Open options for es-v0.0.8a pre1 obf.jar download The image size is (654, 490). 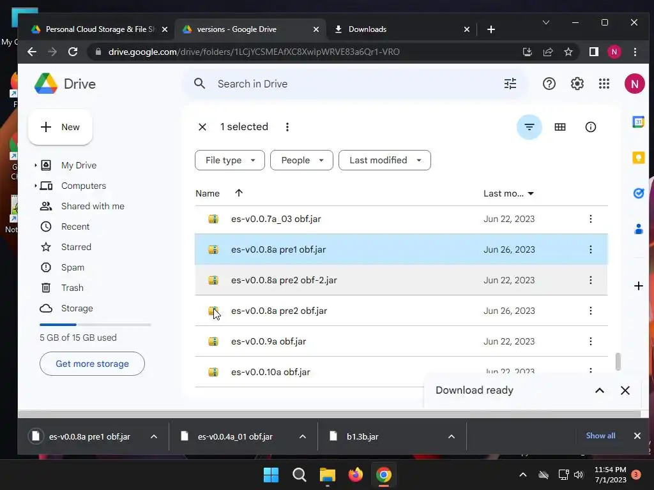point(153,436)
